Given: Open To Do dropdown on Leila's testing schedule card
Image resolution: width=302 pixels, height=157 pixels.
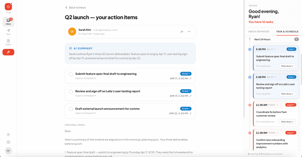Looking at the screenshot, I should 291,77.
